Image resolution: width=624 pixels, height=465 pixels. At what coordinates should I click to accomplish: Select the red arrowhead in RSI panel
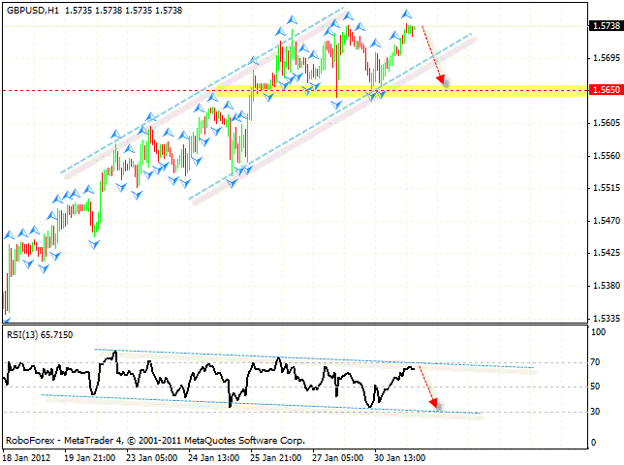tap(433, 403)
